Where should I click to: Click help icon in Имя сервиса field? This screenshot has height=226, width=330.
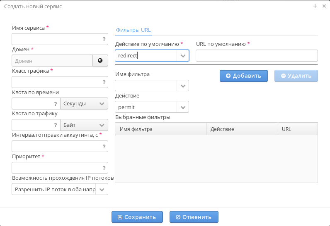[104, 39]
